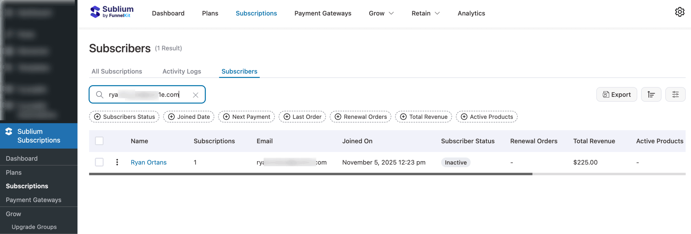
Task: Open the column filter sliders icon
Action: [675, 94]
